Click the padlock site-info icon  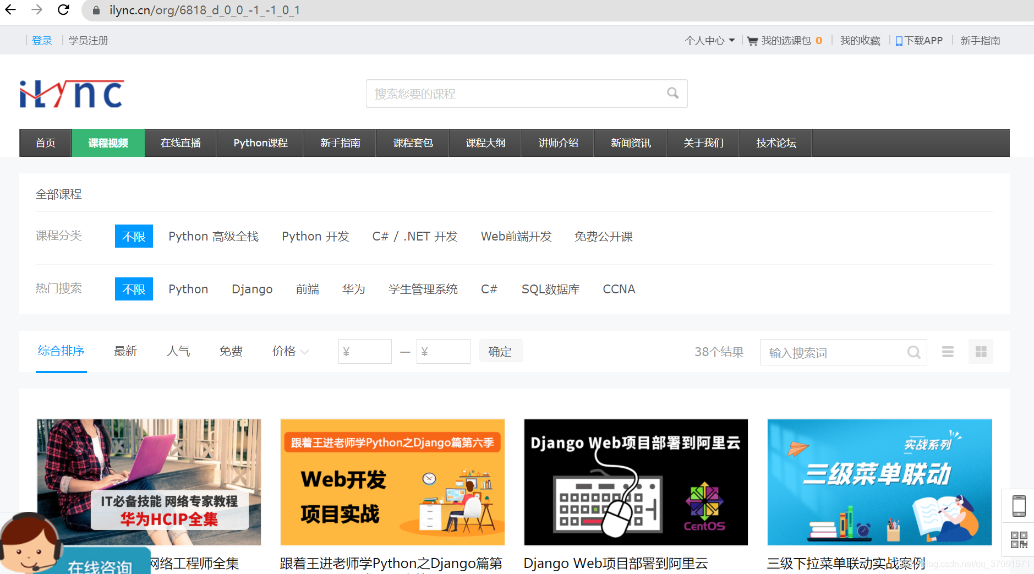[96, 10]
